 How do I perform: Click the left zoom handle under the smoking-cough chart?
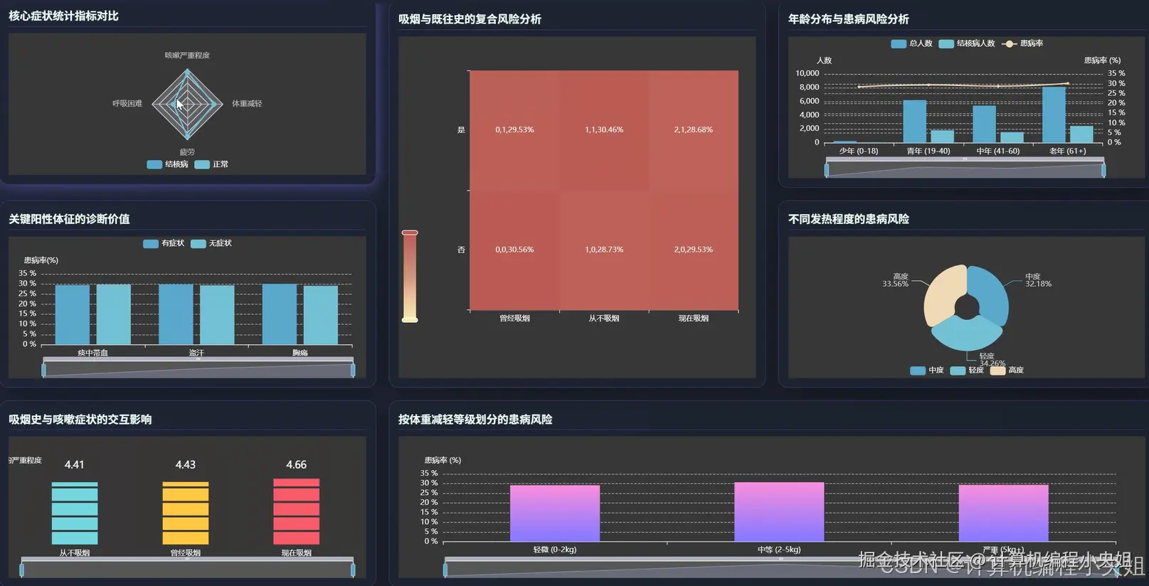coord(21,570)
